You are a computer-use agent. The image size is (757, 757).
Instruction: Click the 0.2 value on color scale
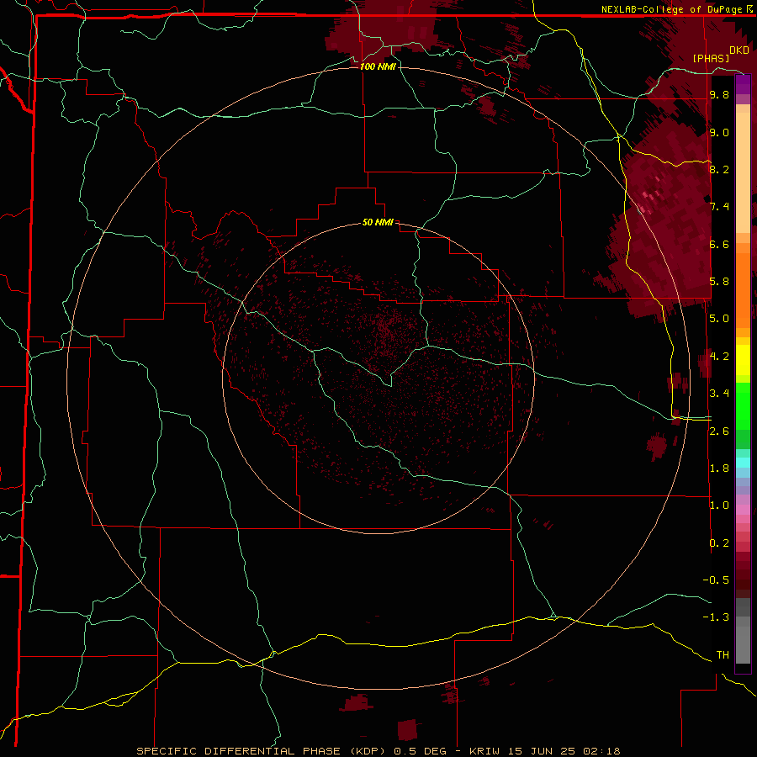tap(719, 543)
